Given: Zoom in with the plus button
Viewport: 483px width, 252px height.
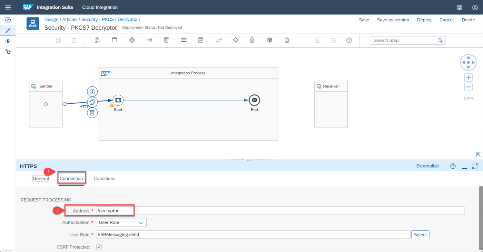Looking at the screenshot, I should click(x=468, y=77).
